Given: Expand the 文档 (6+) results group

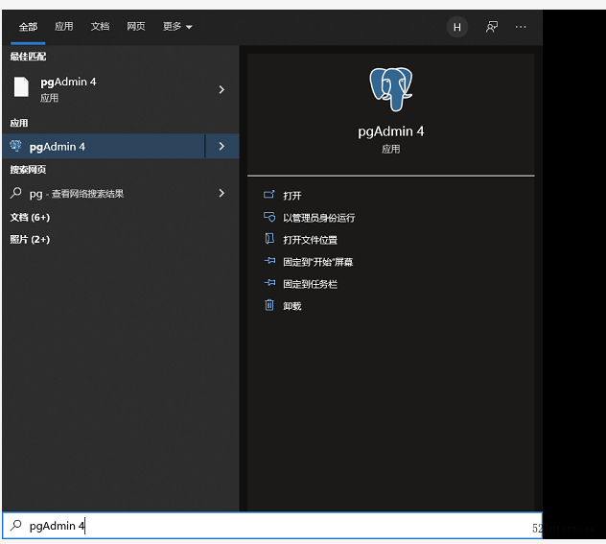Looking at the screenshot, I should click(30, 217).
